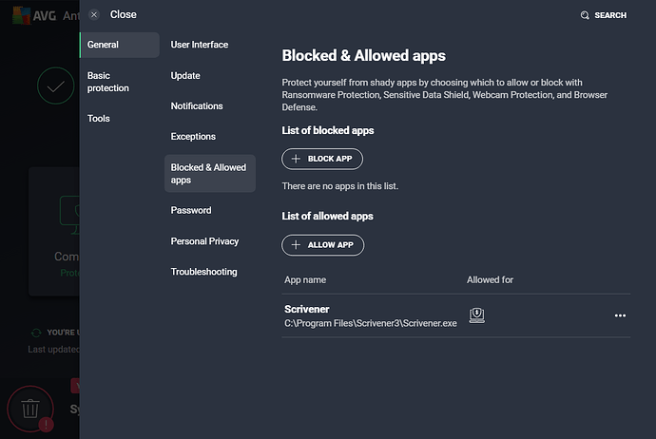Select Exceptions in the settings list
This screenshot has width=656, height=439.
[193, 137]
